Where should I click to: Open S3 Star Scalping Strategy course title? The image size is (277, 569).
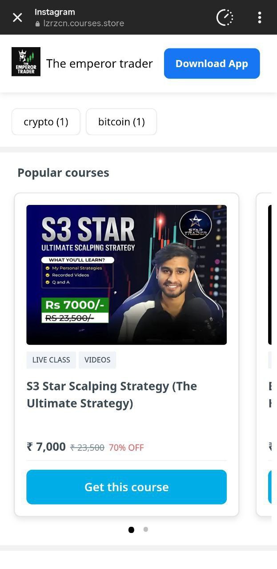[112, 395]
